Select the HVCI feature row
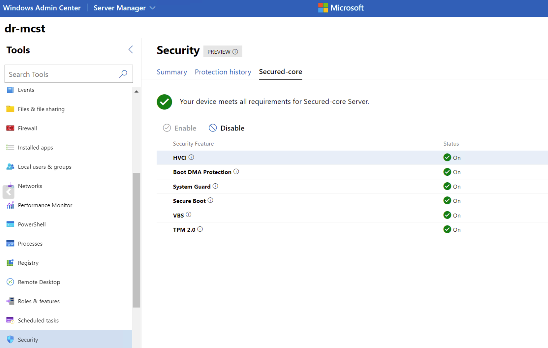548x348 pixels. coord(352,157)
